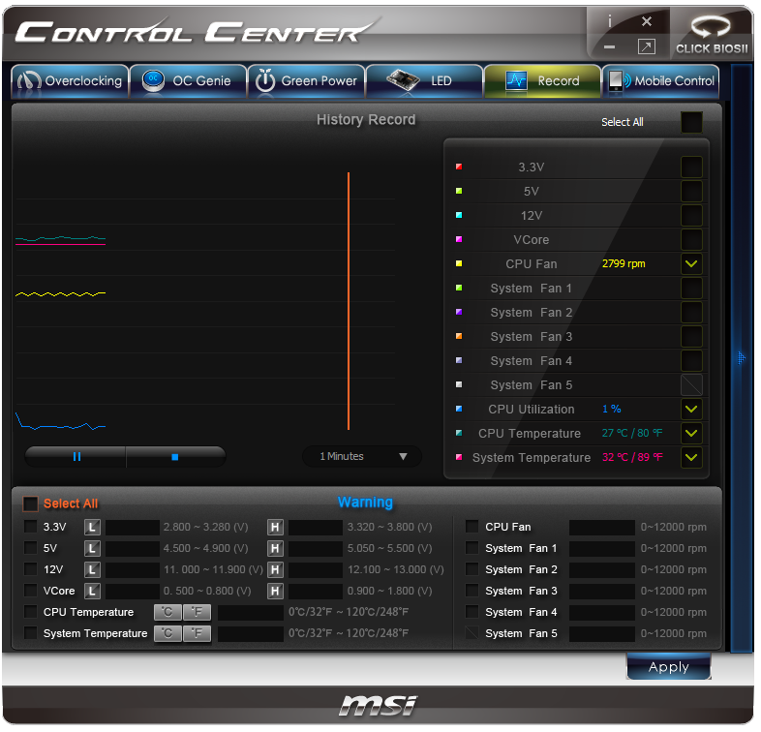
Task: Open the Record tab
Action: click(x=542, y=81)
